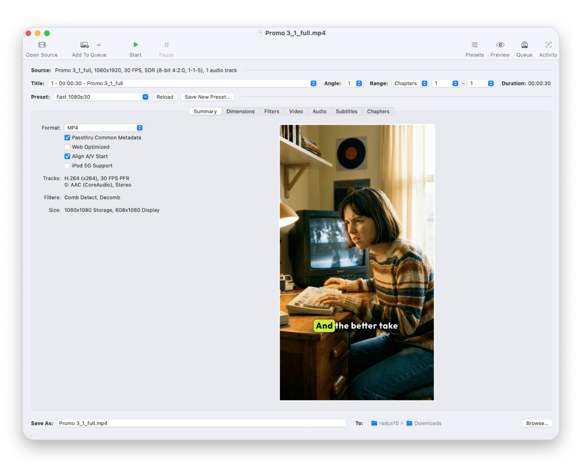Zoom the window with green button
This screenshot has width=582, height=470.
47,33
